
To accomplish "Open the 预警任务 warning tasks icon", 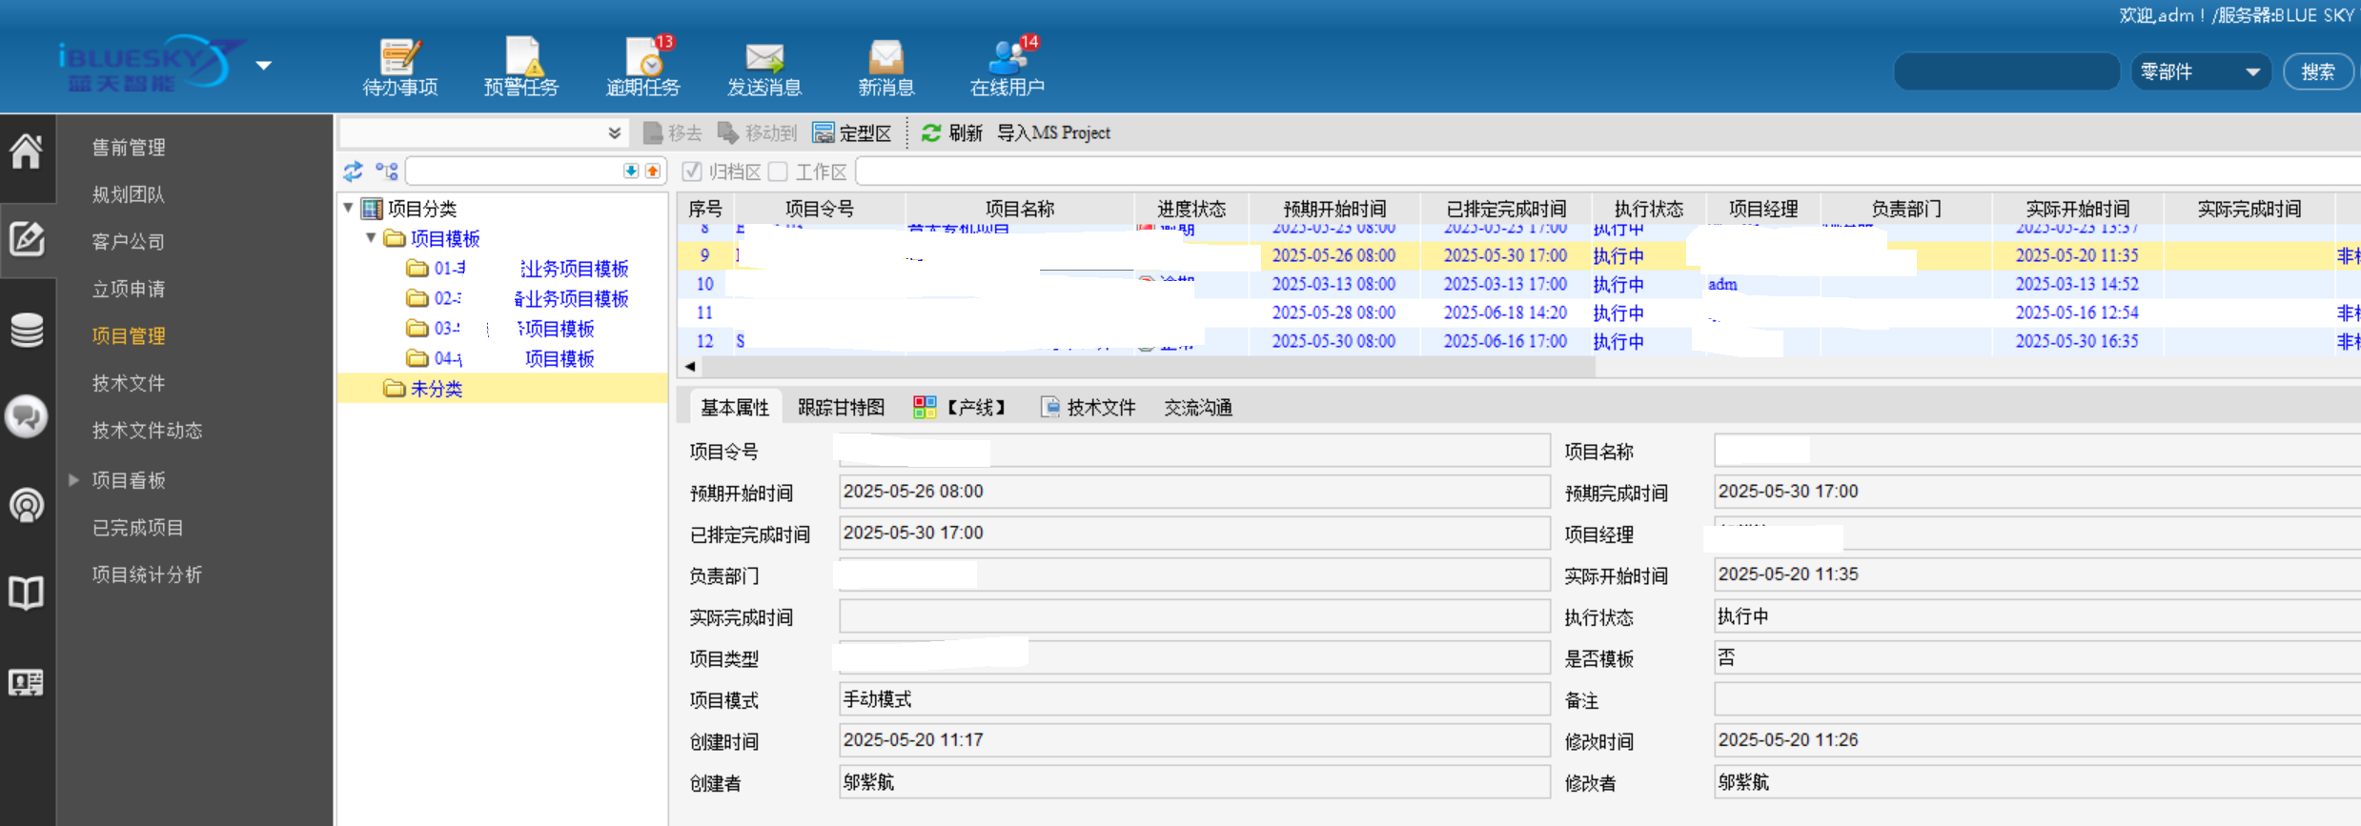I will point(520,68).
